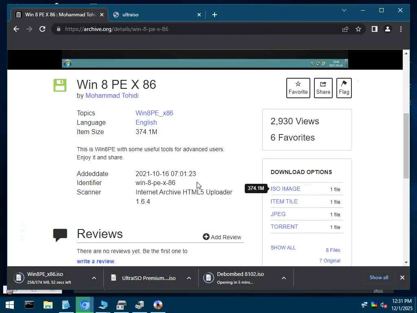The height and width of the screenshot is (313, 417).
Task: Open the CD disc app on taskbar
Action: (x=158, y=305)
